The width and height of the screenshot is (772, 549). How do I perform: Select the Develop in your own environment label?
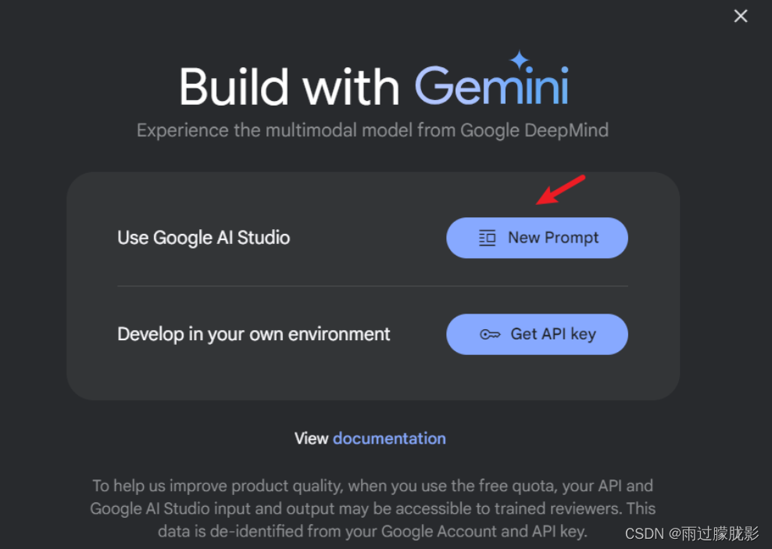click(x=253, y=334)
